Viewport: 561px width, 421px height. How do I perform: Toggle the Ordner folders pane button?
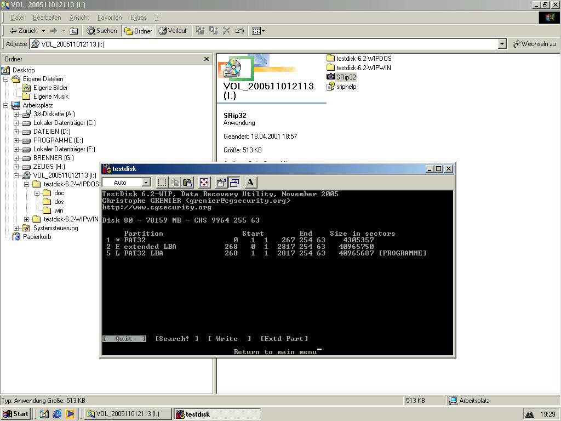coord(138,31)
